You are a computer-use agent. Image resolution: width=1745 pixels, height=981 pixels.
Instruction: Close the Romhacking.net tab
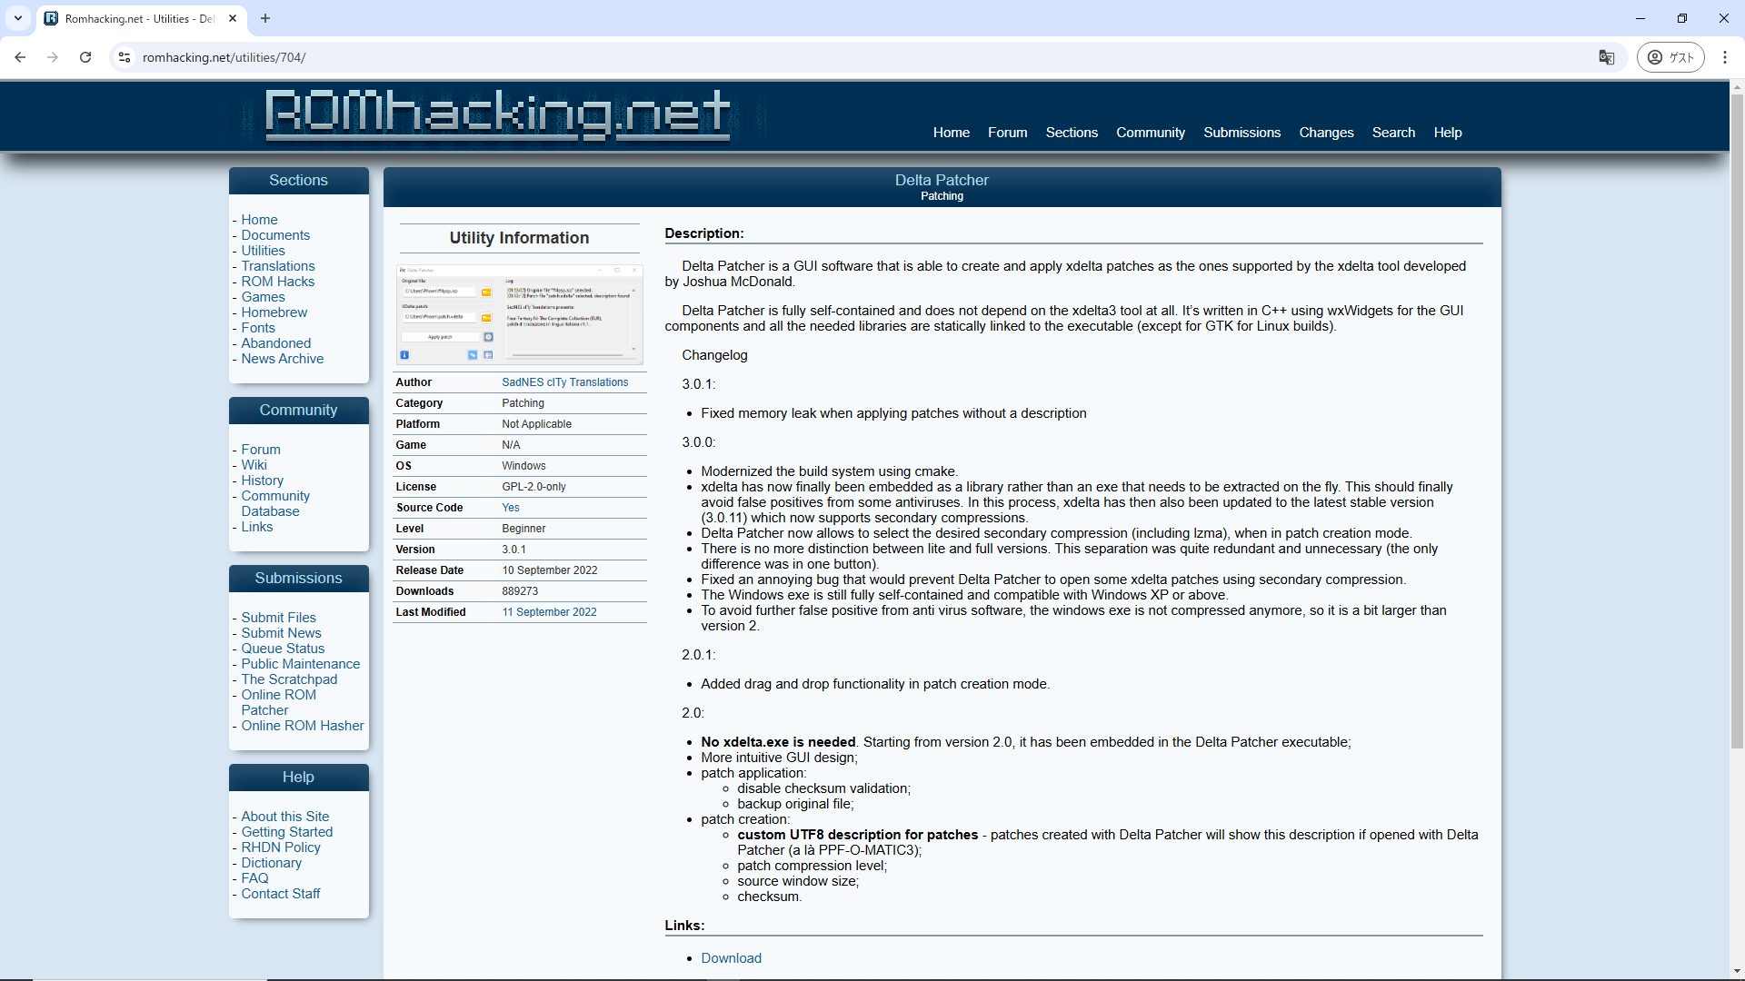(x=233, y=18)
